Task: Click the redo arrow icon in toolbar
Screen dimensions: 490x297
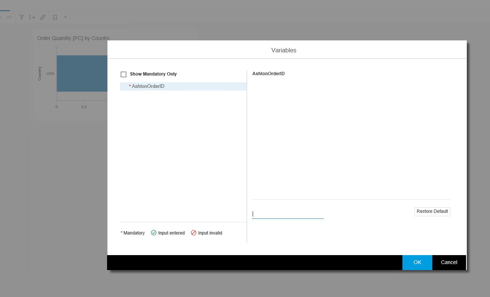Action: [9, 17]
